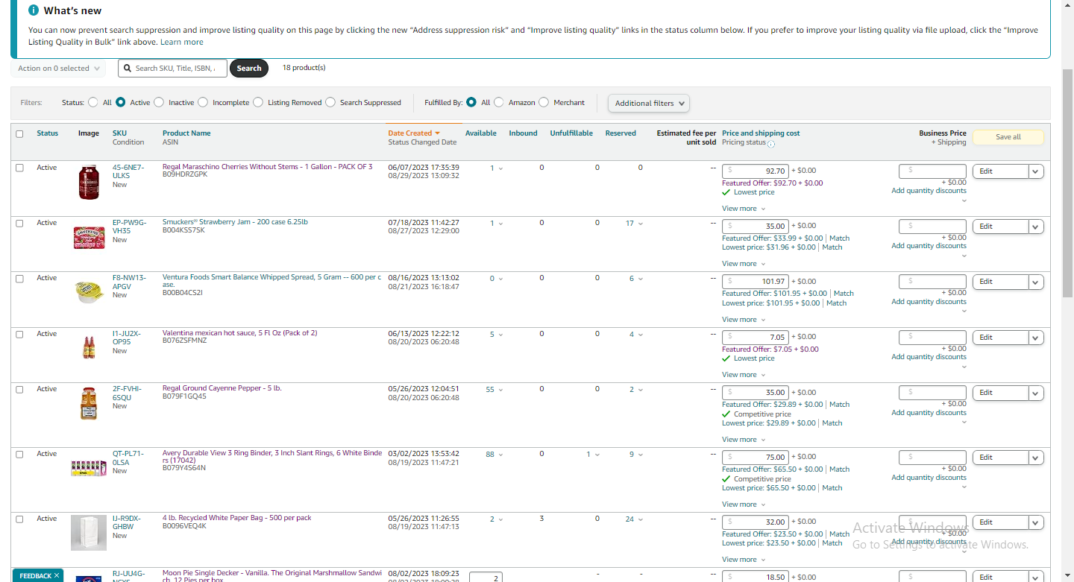The width and height of the screenshot is (1074, 582).
Task: Tick the select-all checkbox in the table header
Action: tap(19, 134)
